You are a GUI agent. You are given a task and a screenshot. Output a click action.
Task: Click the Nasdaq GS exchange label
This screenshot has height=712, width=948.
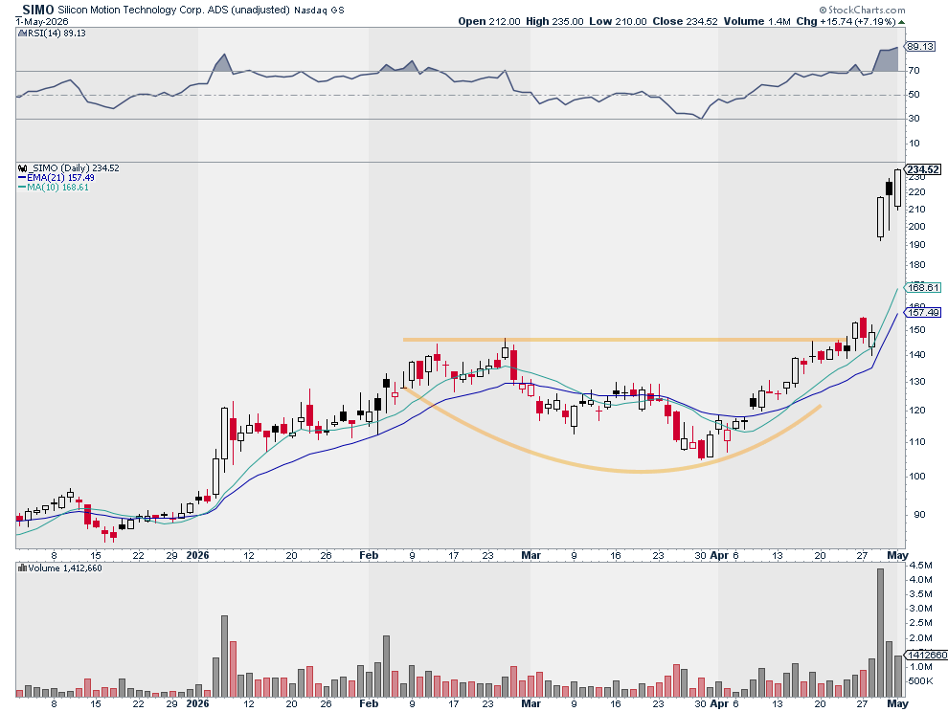(x=319, y=11)
